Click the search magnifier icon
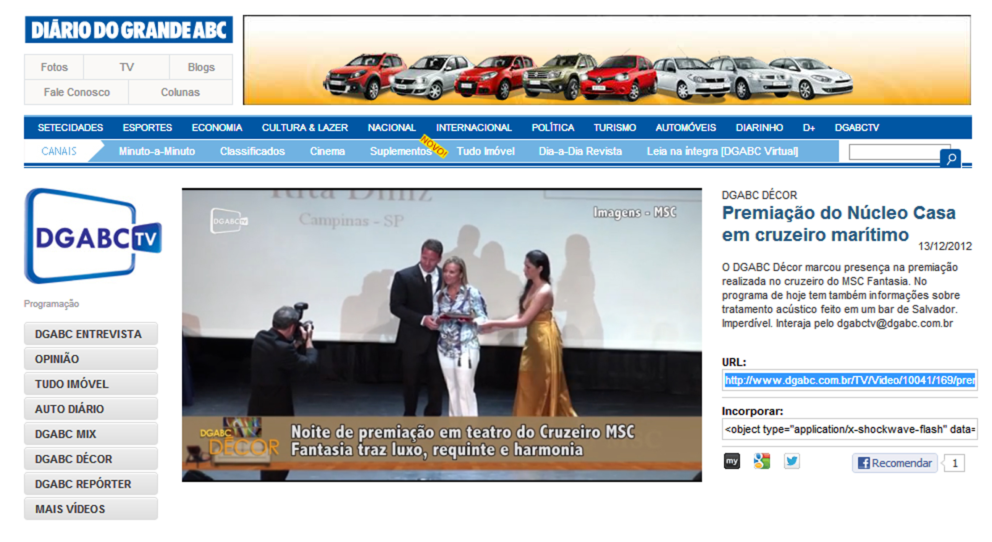Viewport: 992px width, 542px height. point(950,158)
